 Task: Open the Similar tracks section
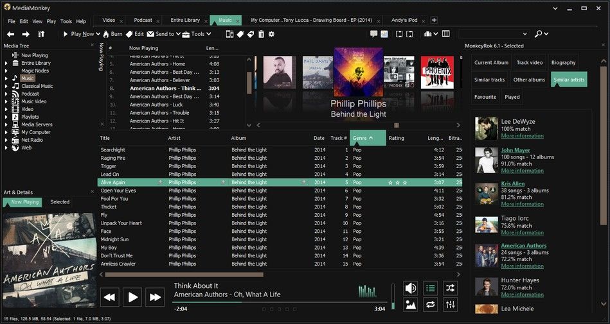[x=489, y=80]
